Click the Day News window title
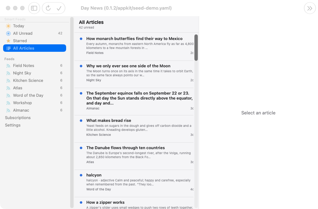The height and width of the screenshot is (209, 318). (x=126, y=8)
